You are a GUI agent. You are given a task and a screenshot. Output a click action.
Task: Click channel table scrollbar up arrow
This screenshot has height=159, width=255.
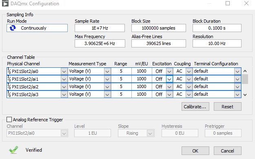[245, 71]
